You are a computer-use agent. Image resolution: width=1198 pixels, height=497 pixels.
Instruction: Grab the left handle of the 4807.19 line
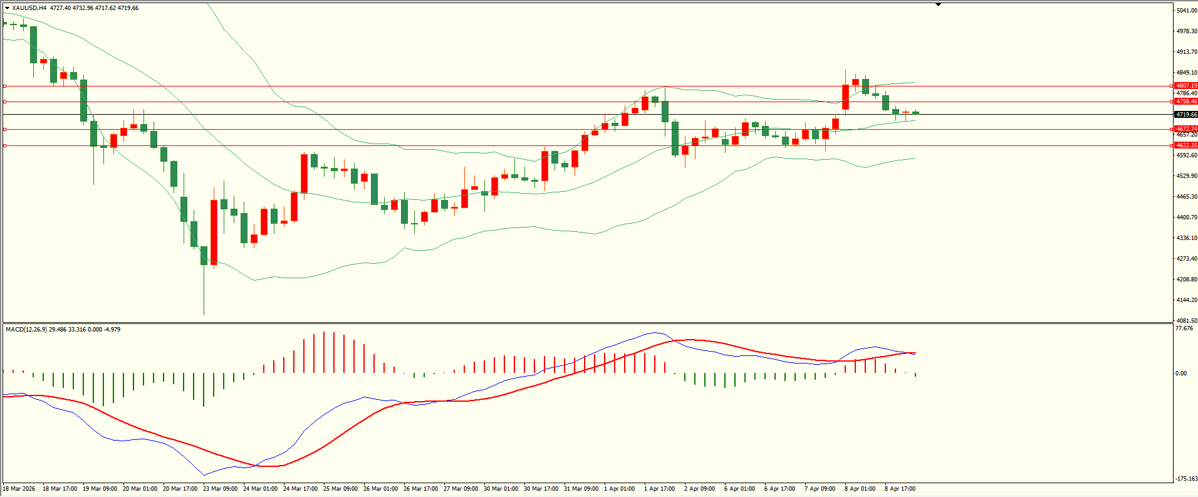click(5, 86)
